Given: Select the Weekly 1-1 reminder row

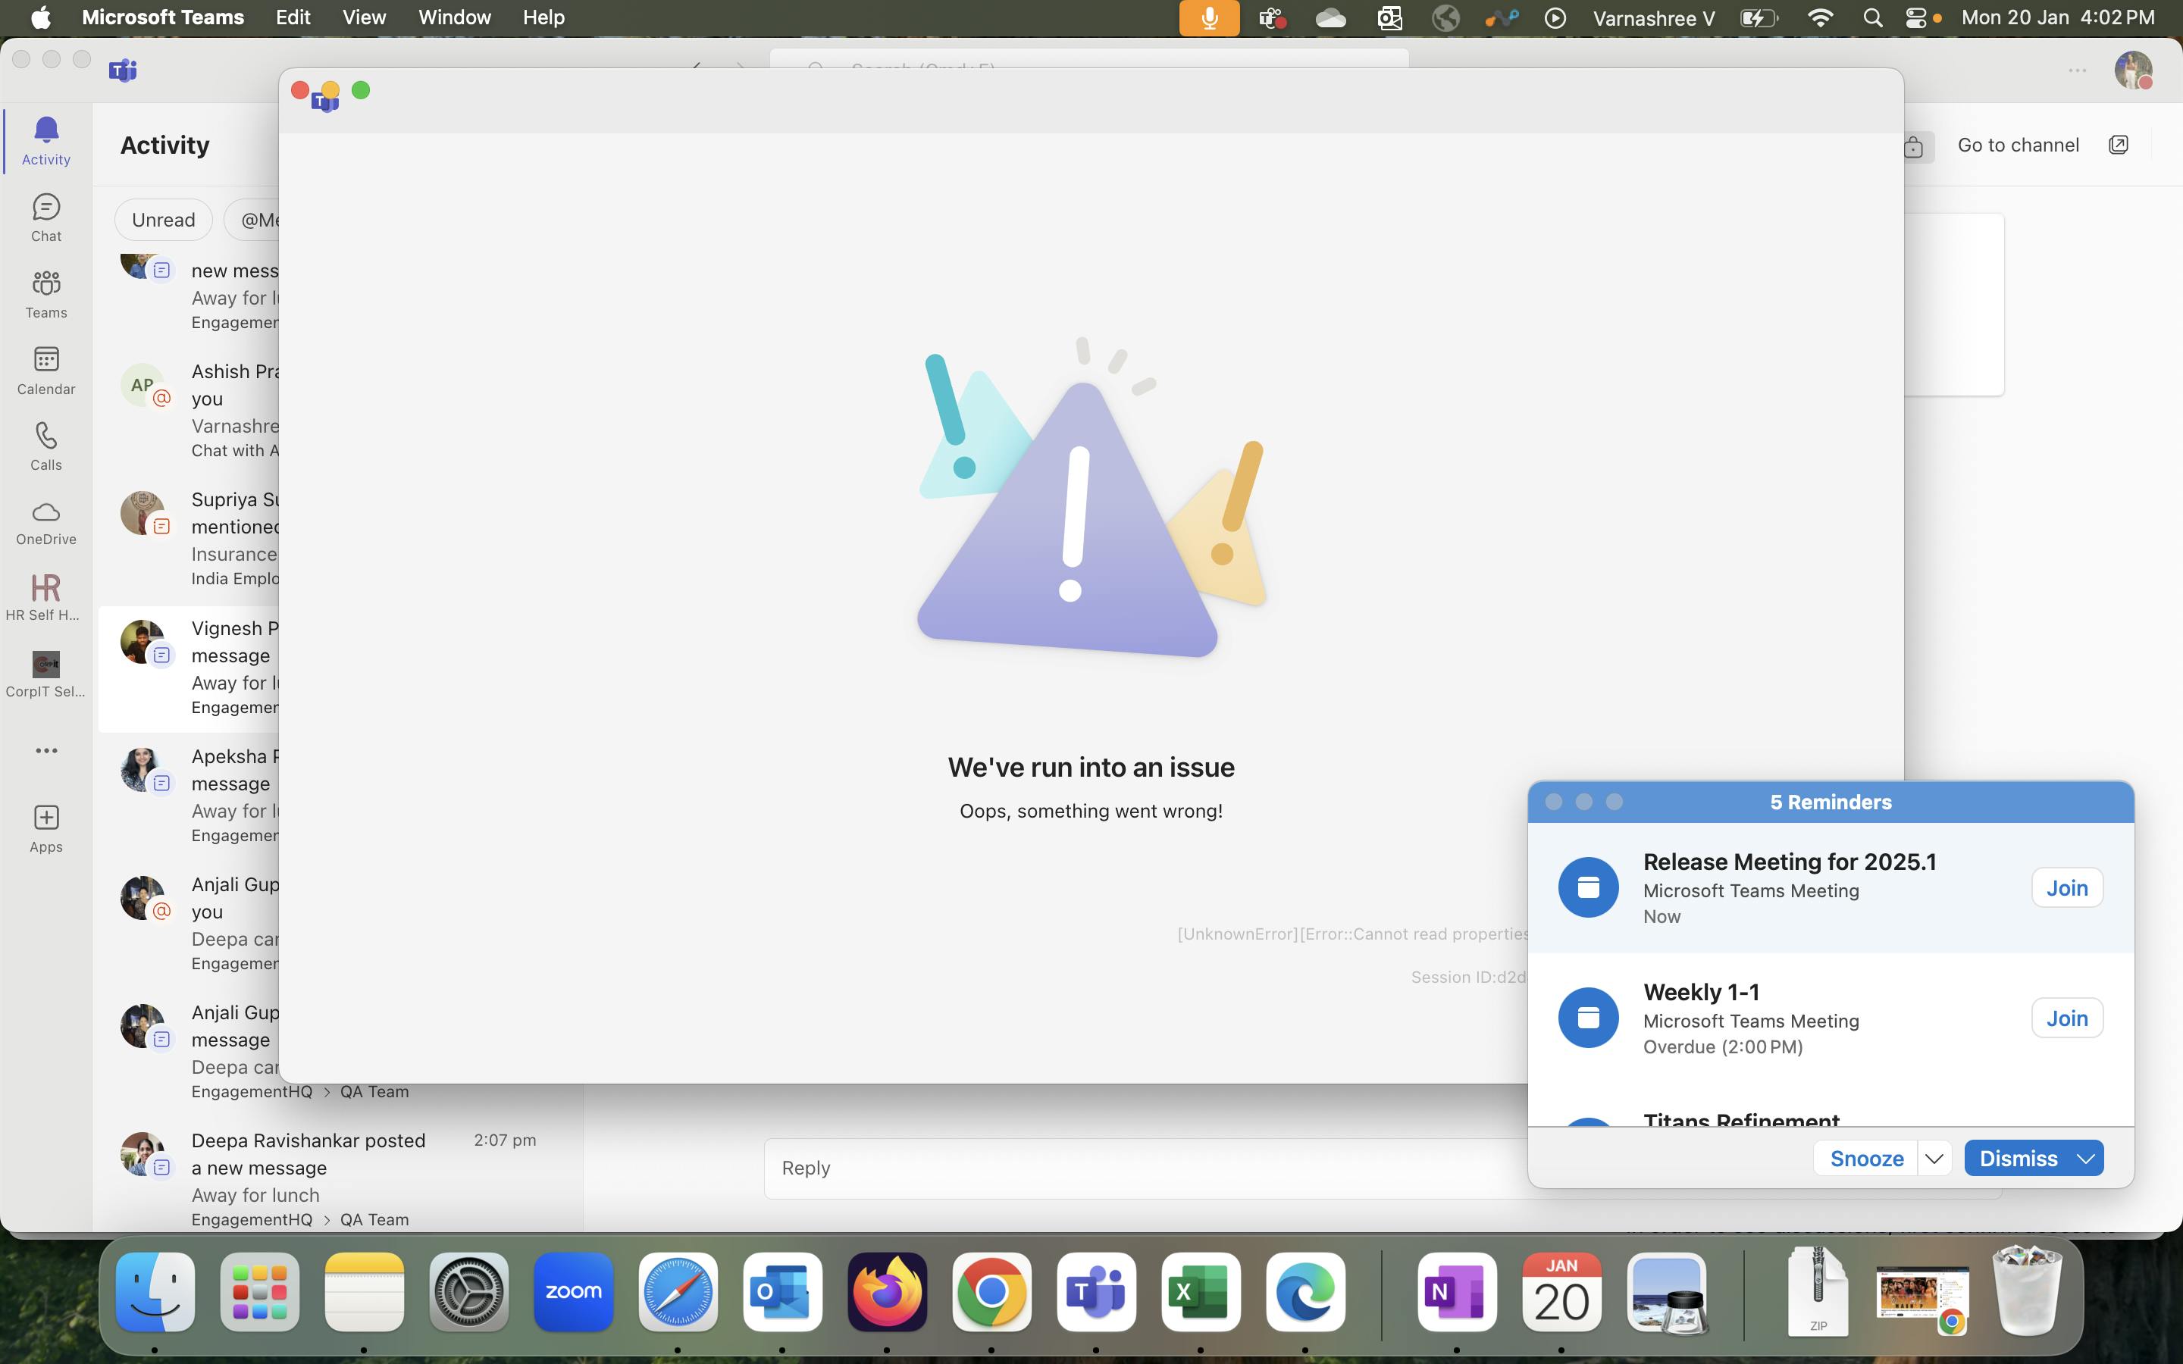Looking at the screenshot, I should pyautogui.click(x=1831, y=1018).
